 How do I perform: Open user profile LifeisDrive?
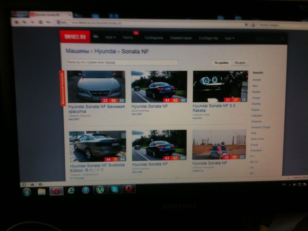click(198, 171)
